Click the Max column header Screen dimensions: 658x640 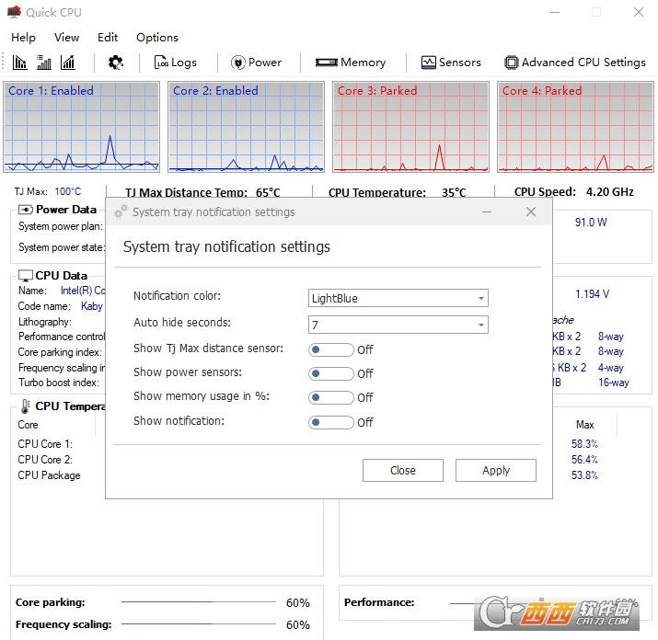point(585,425)
